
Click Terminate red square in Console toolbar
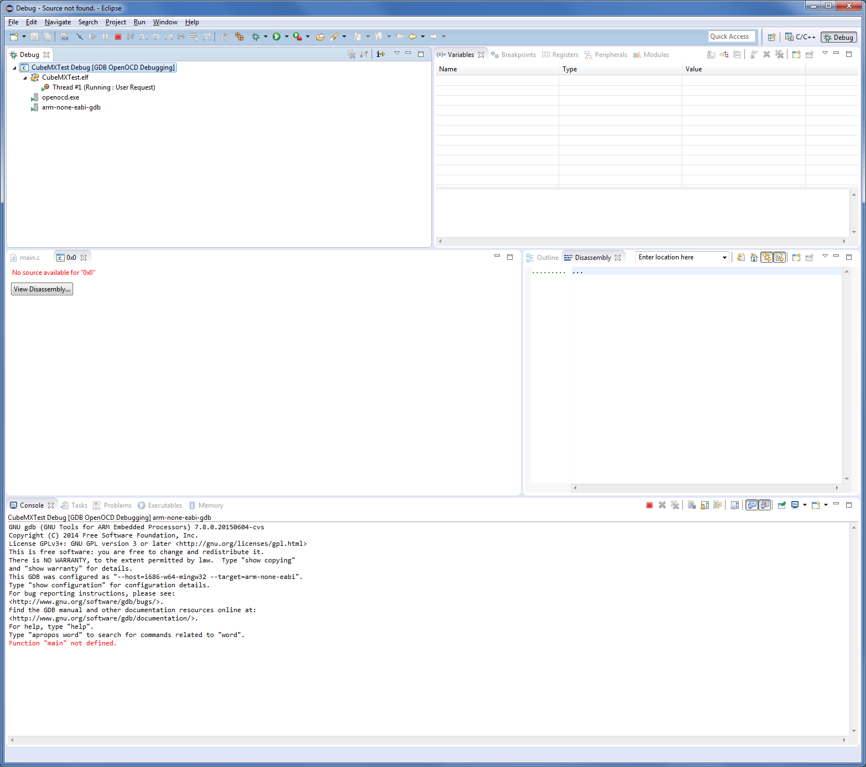[649, 505]
